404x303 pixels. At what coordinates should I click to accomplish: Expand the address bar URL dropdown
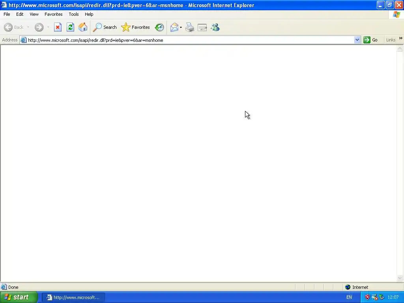[x=357, y=40]
